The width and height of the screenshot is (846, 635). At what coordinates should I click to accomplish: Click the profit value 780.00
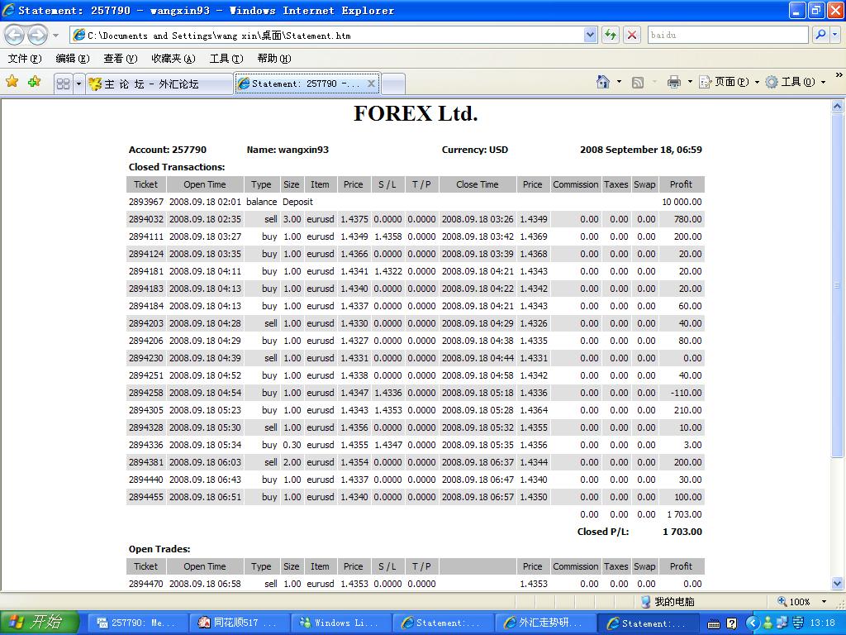click(x=687, y=218)
